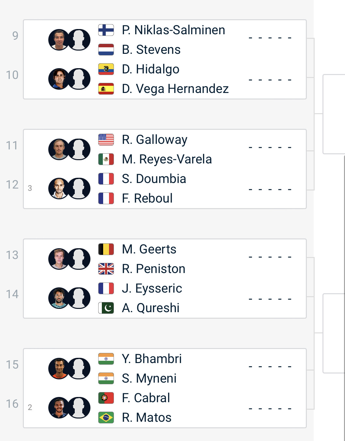
Task: Click the Pakistan flag next to A. Qureshi
Action: 106,308
